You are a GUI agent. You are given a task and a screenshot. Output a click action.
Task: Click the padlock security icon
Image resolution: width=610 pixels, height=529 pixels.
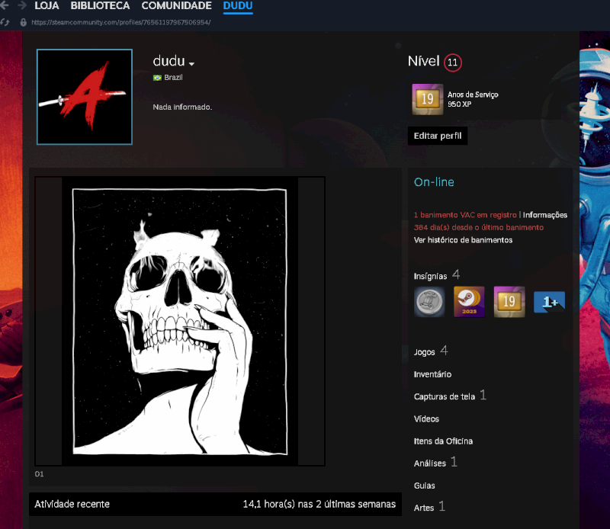24,22
